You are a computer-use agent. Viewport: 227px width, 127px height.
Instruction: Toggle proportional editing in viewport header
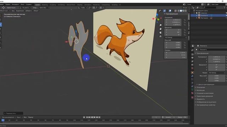[101, 8]
